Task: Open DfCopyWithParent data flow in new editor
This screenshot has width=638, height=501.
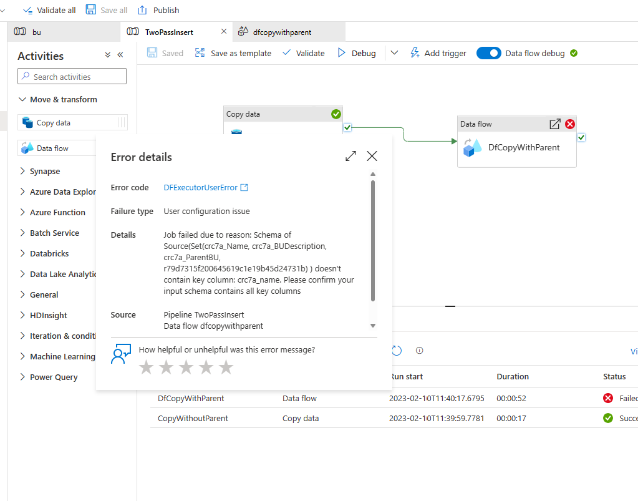Action: click(x=554, y=124)
